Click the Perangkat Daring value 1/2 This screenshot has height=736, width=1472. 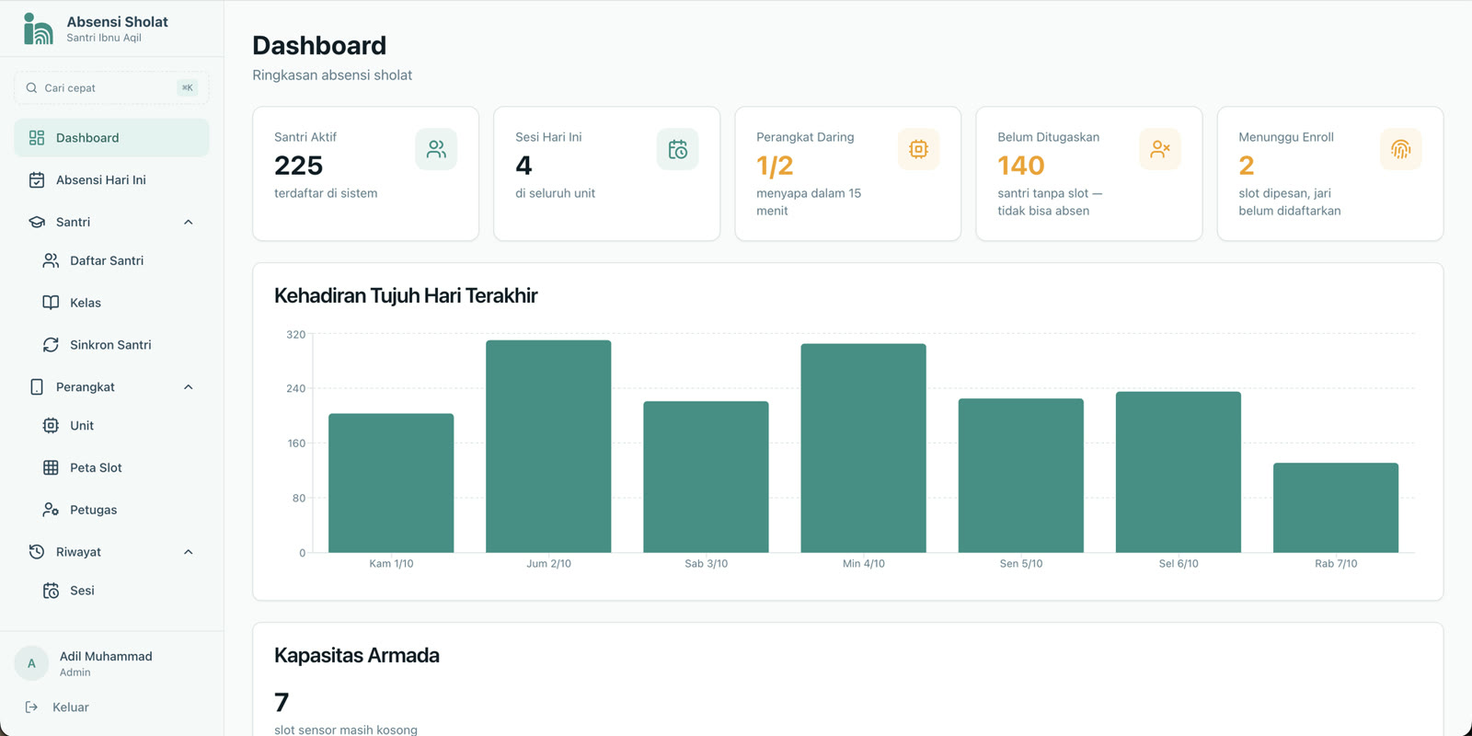point(775,166)
